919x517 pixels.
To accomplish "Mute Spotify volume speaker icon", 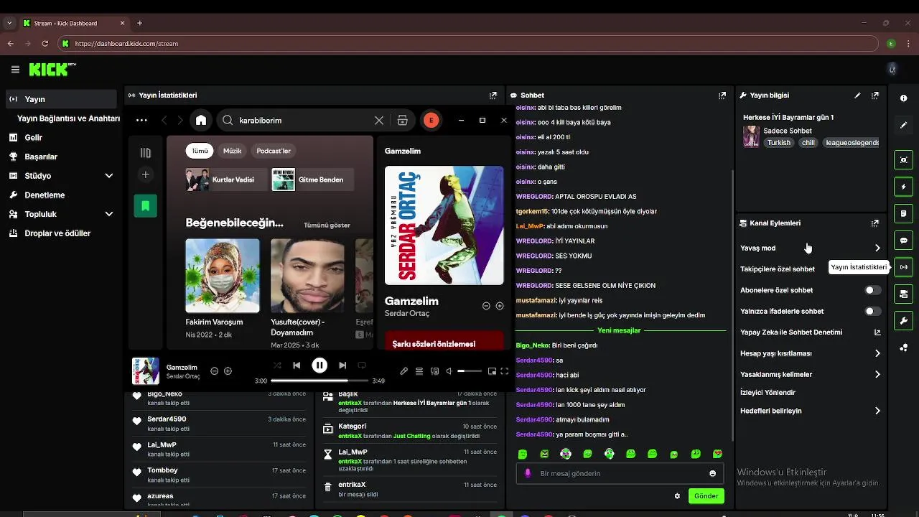I will click(x=449, y=371).
